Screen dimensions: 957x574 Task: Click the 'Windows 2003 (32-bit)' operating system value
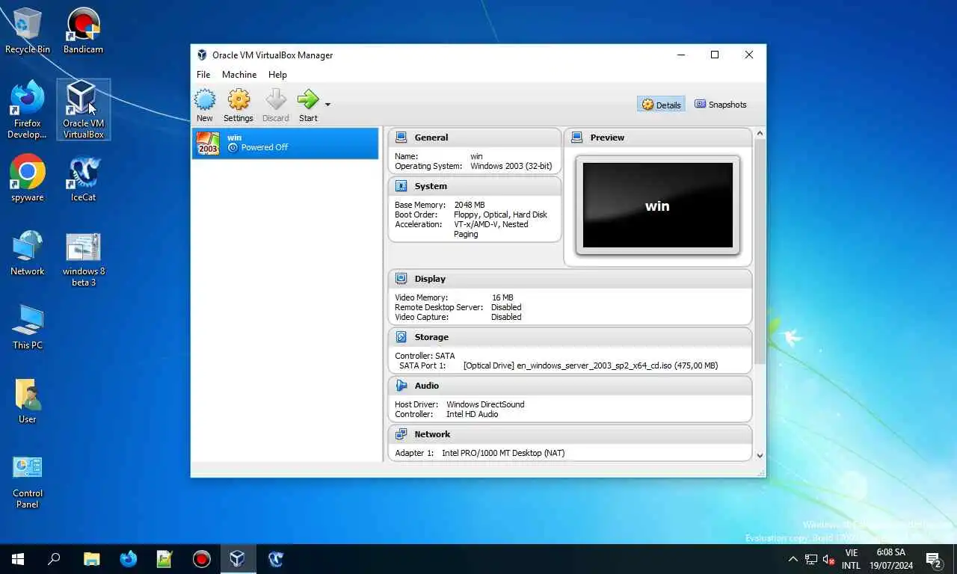click(x=511, y=166)
